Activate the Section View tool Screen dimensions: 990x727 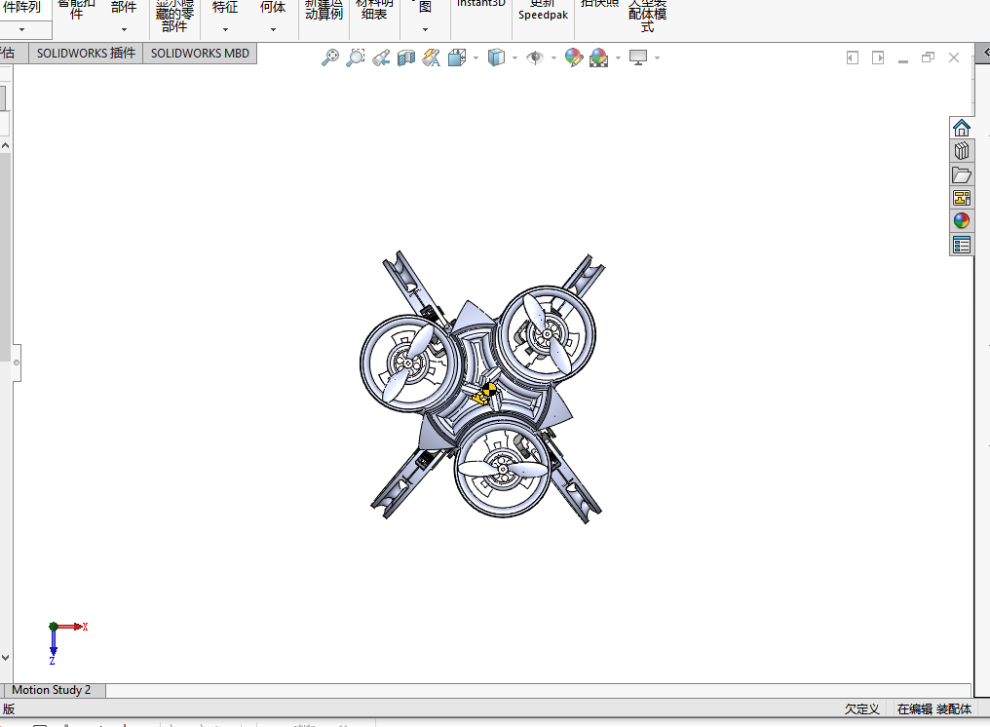(x=406, y=57)
